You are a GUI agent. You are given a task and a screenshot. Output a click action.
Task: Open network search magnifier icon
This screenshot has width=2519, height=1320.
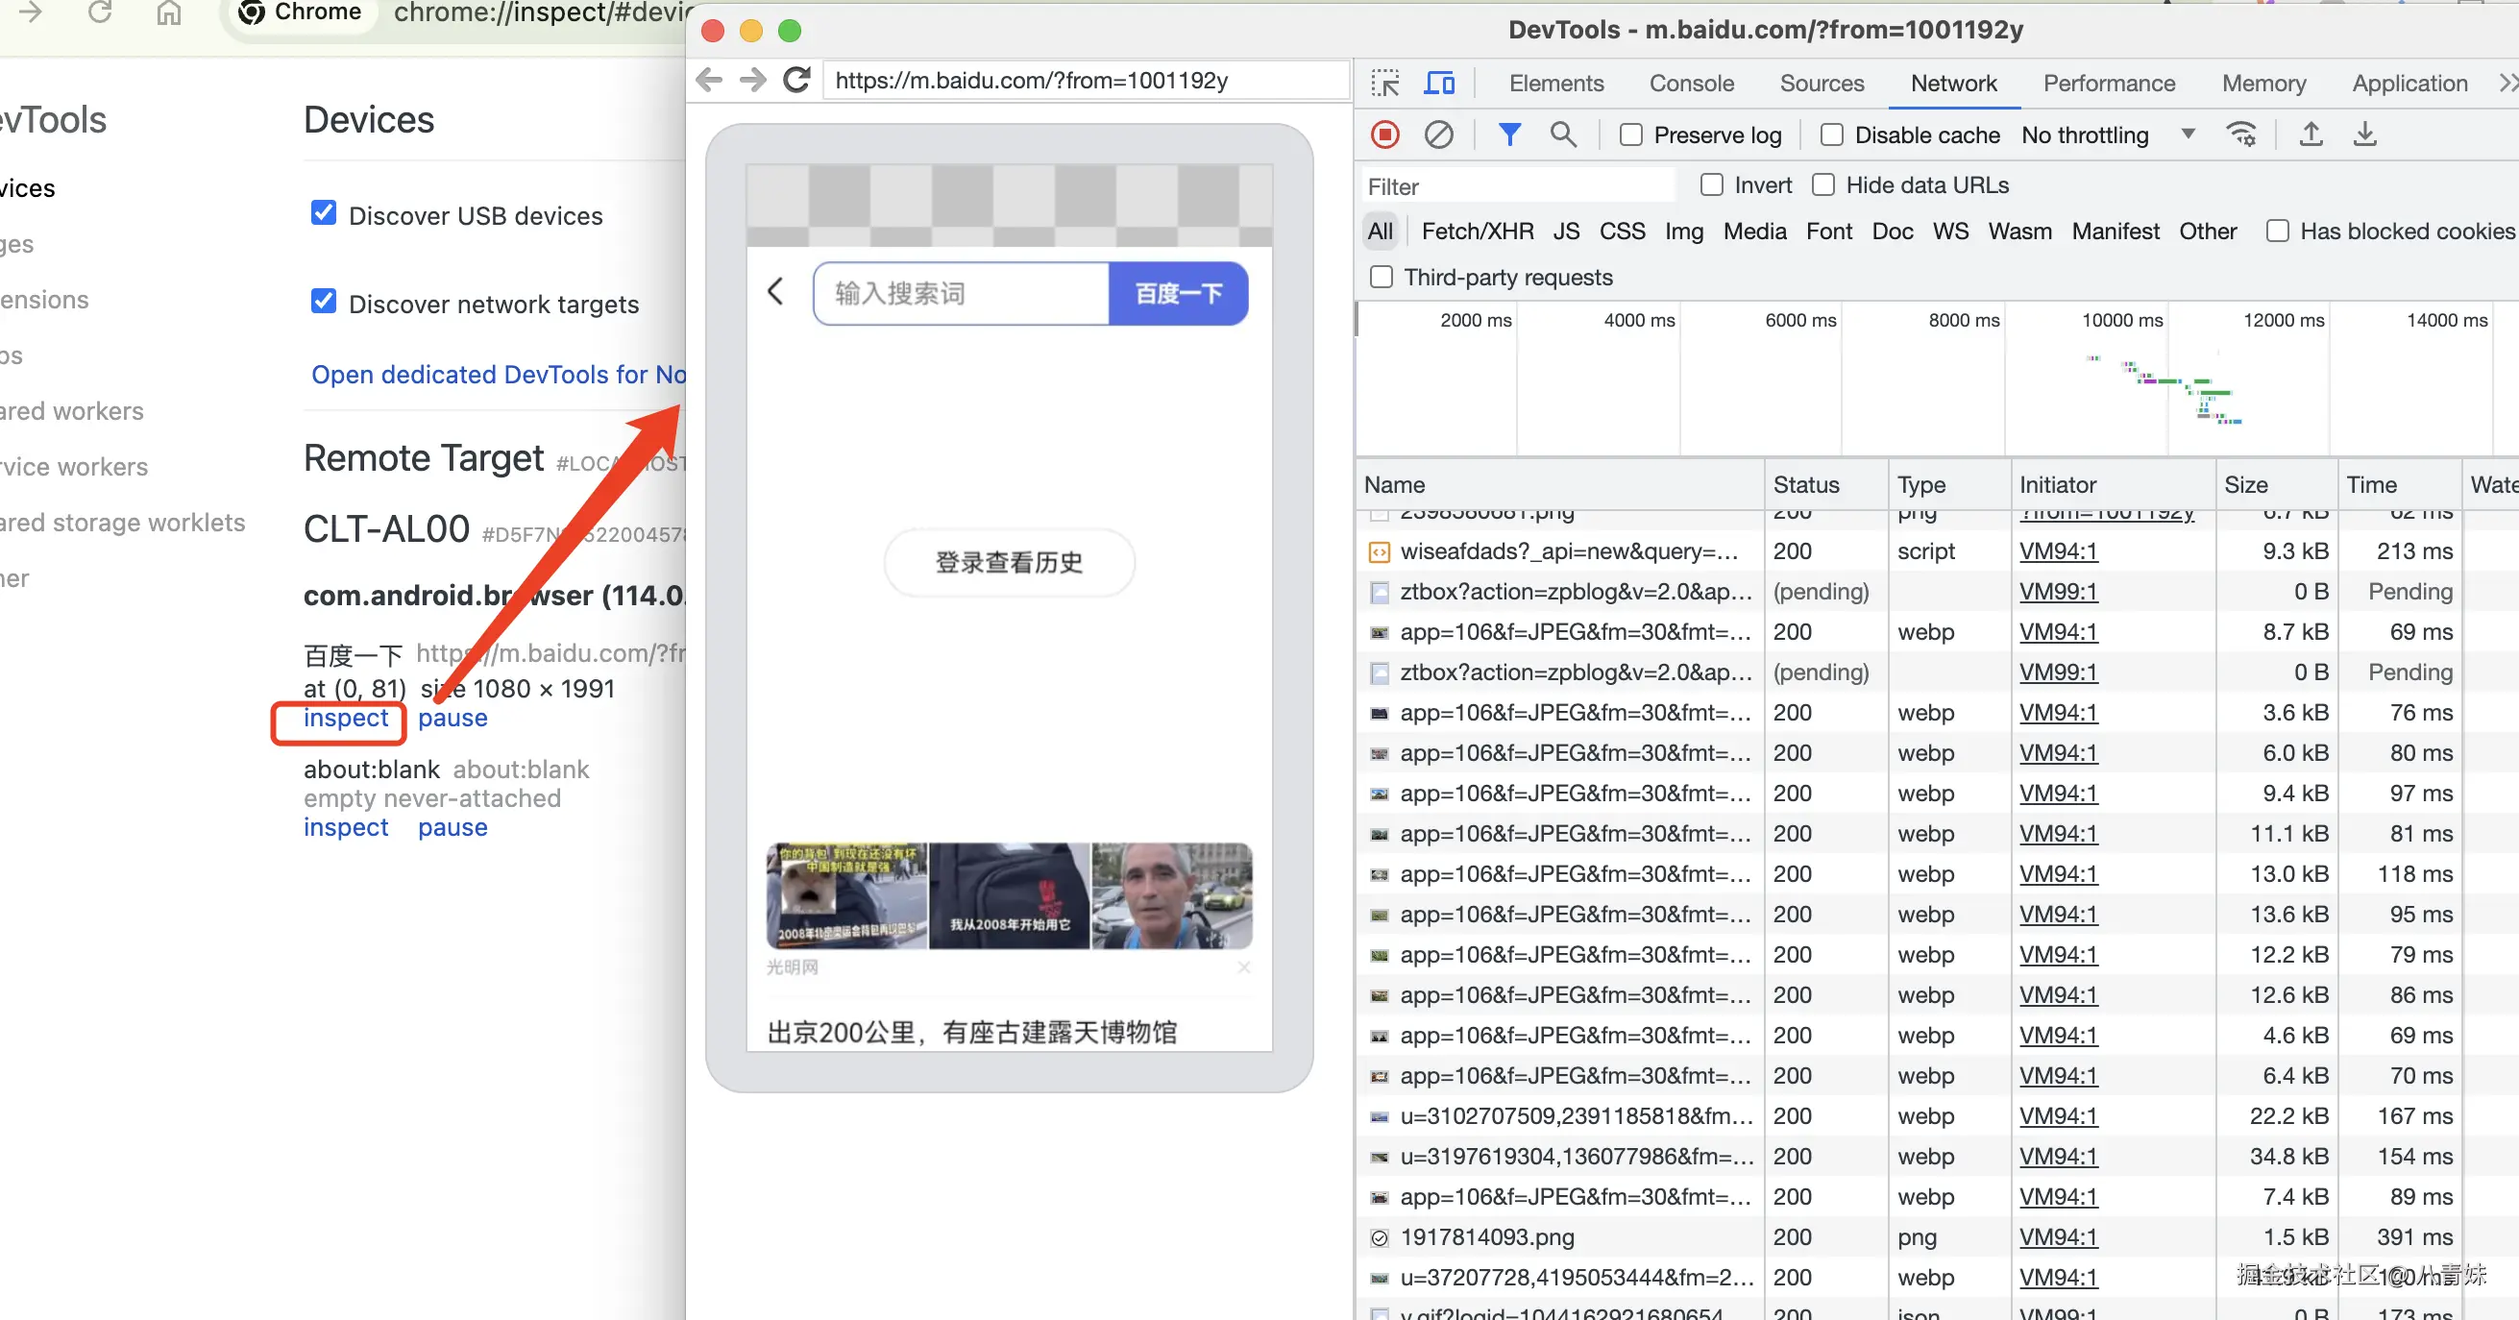1563,134
